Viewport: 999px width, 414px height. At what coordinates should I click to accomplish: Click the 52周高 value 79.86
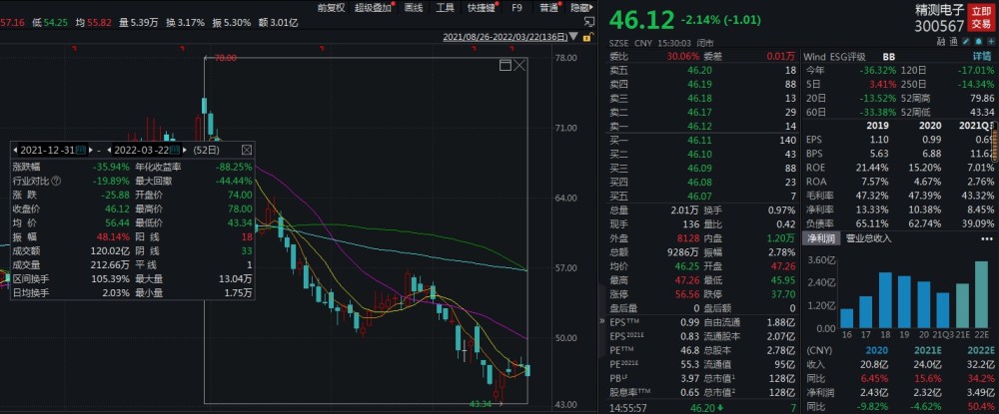pyautogui.click(x=982, y=98)
